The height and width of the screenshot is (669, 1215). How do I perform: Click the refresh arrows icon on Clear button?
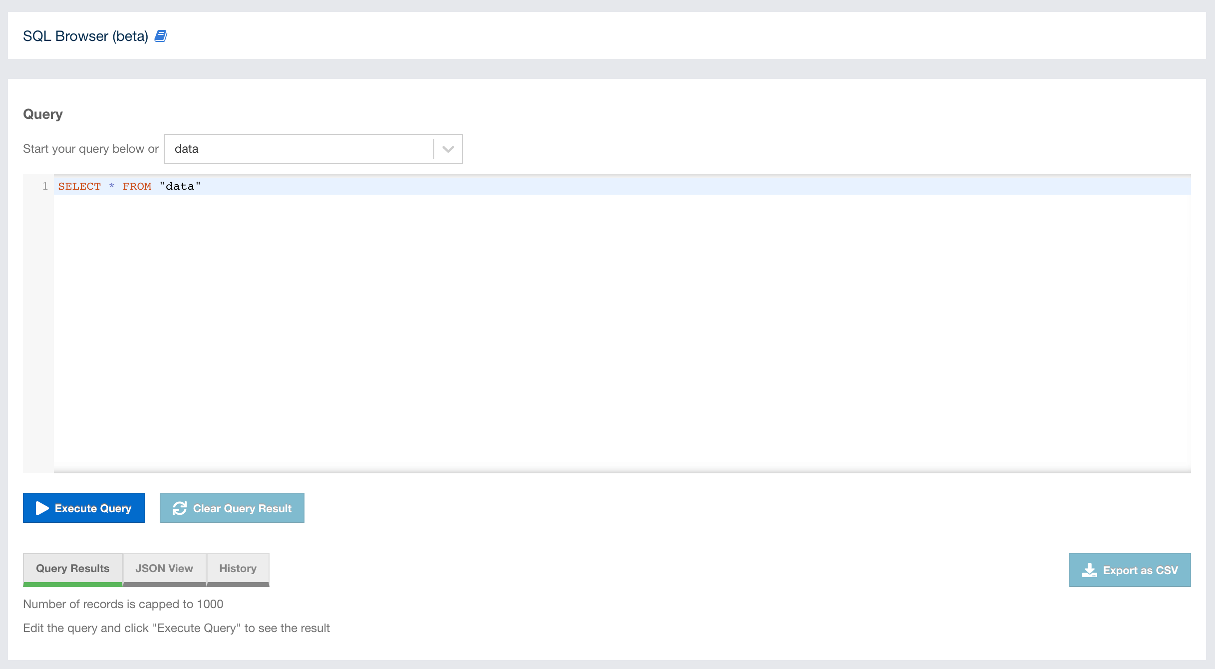179,508
